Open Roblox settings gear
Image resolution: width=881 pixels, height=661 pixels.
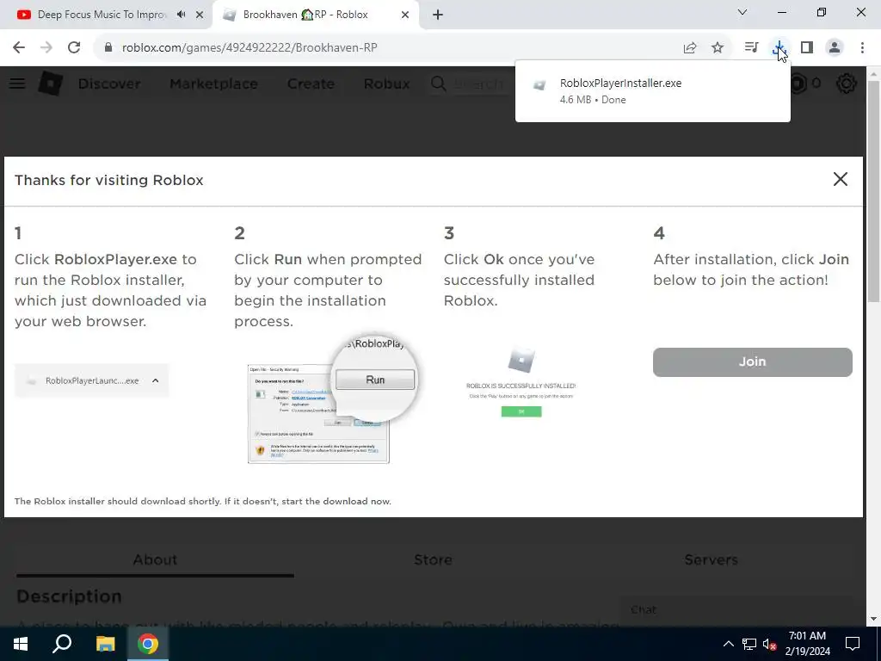pyautogui.click(x=847, y=83)
